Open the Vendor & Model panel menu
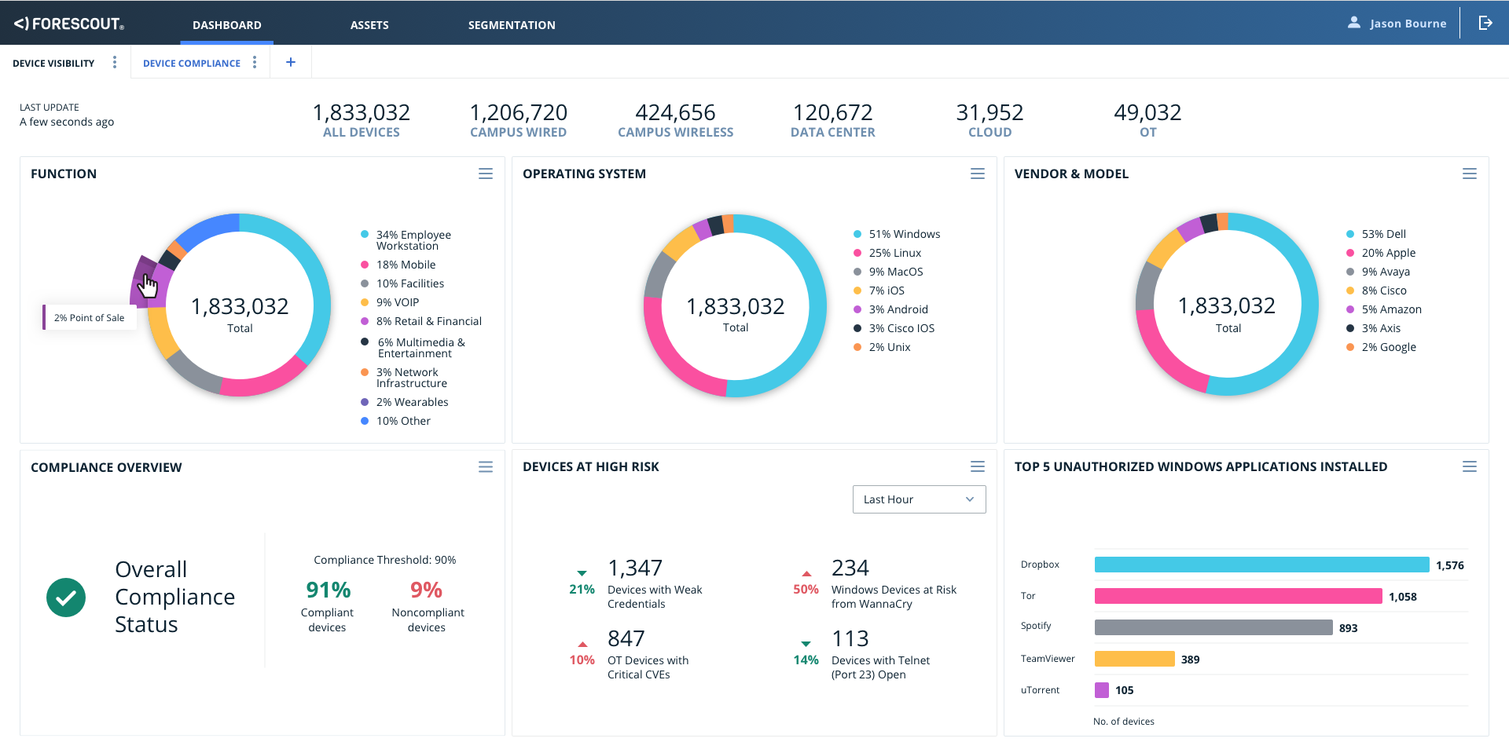This screenshot has width=1509, height=742. coord(1469,174)
